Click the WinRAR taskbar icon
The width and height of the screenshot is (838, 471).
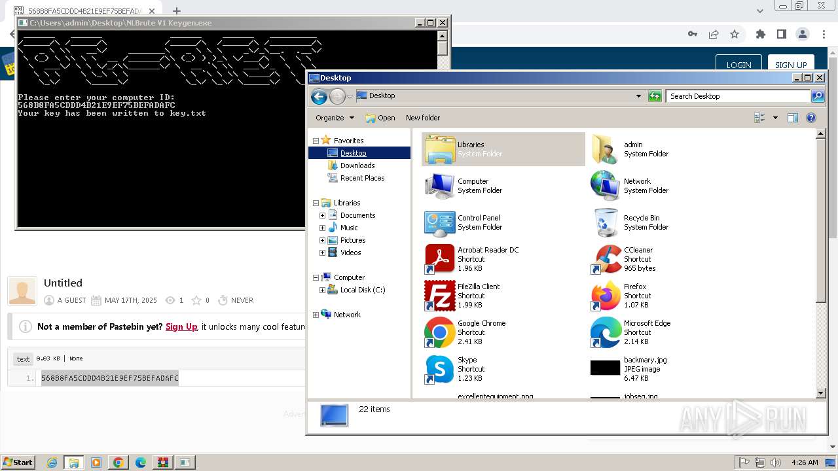[x=162, y=462]
